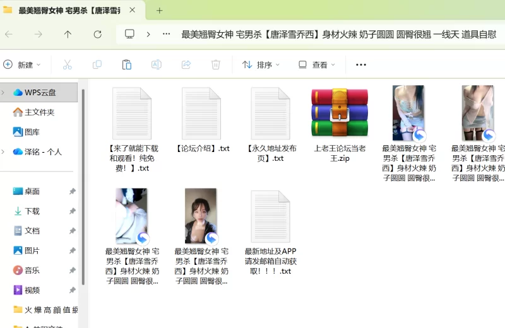Expand the WPS云盘 tree node
Viewport: 505px width, 328px height.
point(3,93)
